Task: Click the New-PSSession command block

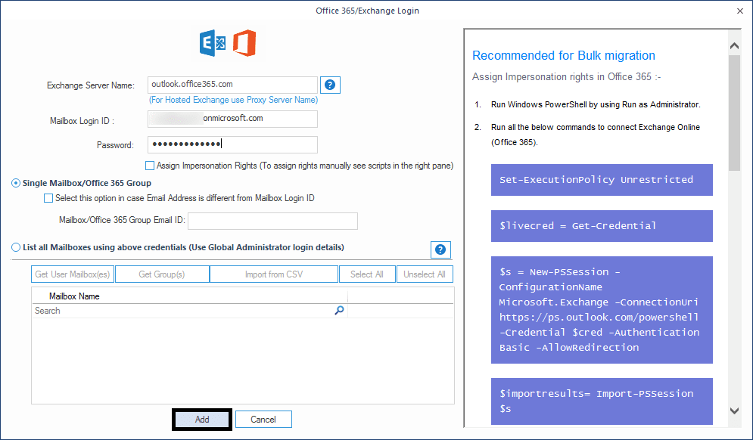Action: pyautogui.click(x=602, y=310)
